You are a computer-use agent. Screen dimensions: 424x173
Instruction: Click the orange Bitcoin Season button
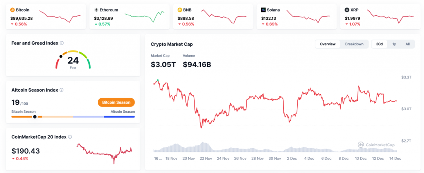pos(116,102)
